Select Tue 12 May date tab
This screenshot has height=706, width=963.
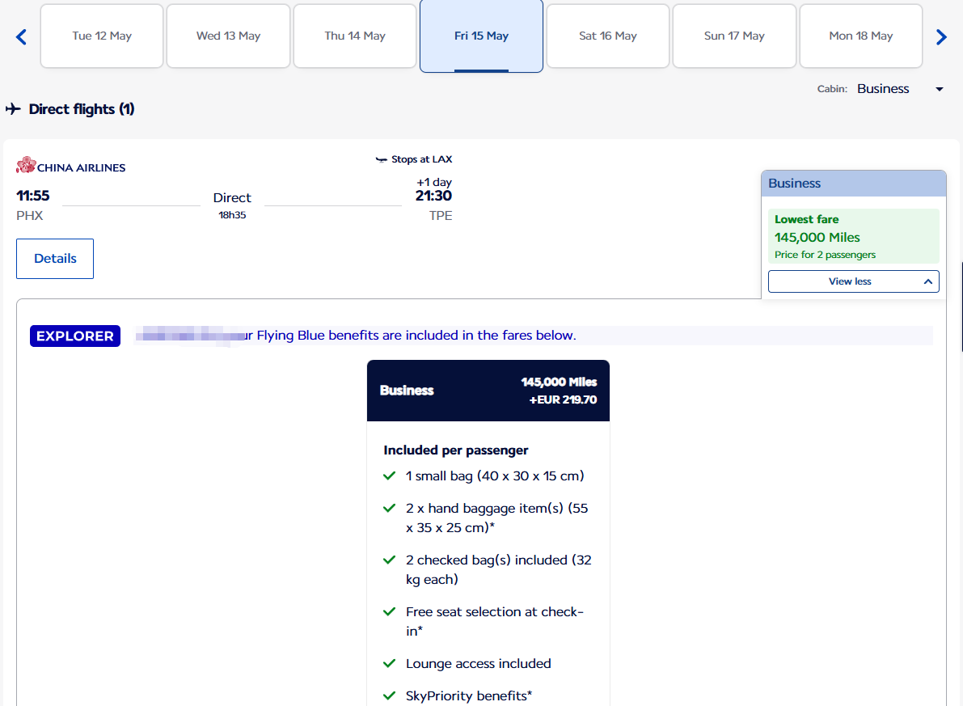click(102, 36)
